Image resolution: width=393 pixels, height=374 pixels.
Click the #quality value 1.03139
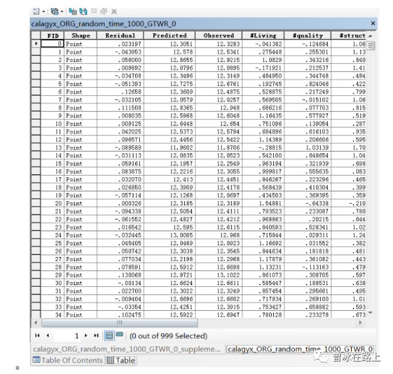(308, 147)
